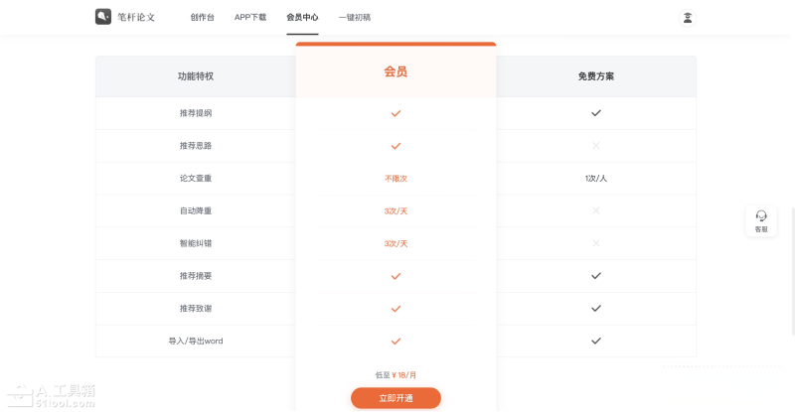
Task: Click member checkmark for 推荐思路
Action: [x=396, y=146]
